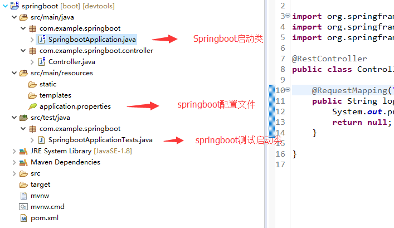This screenshot has height=228, width=394.
Task: Click the mvnw.cmd file icon
Action: click(23, 207)
